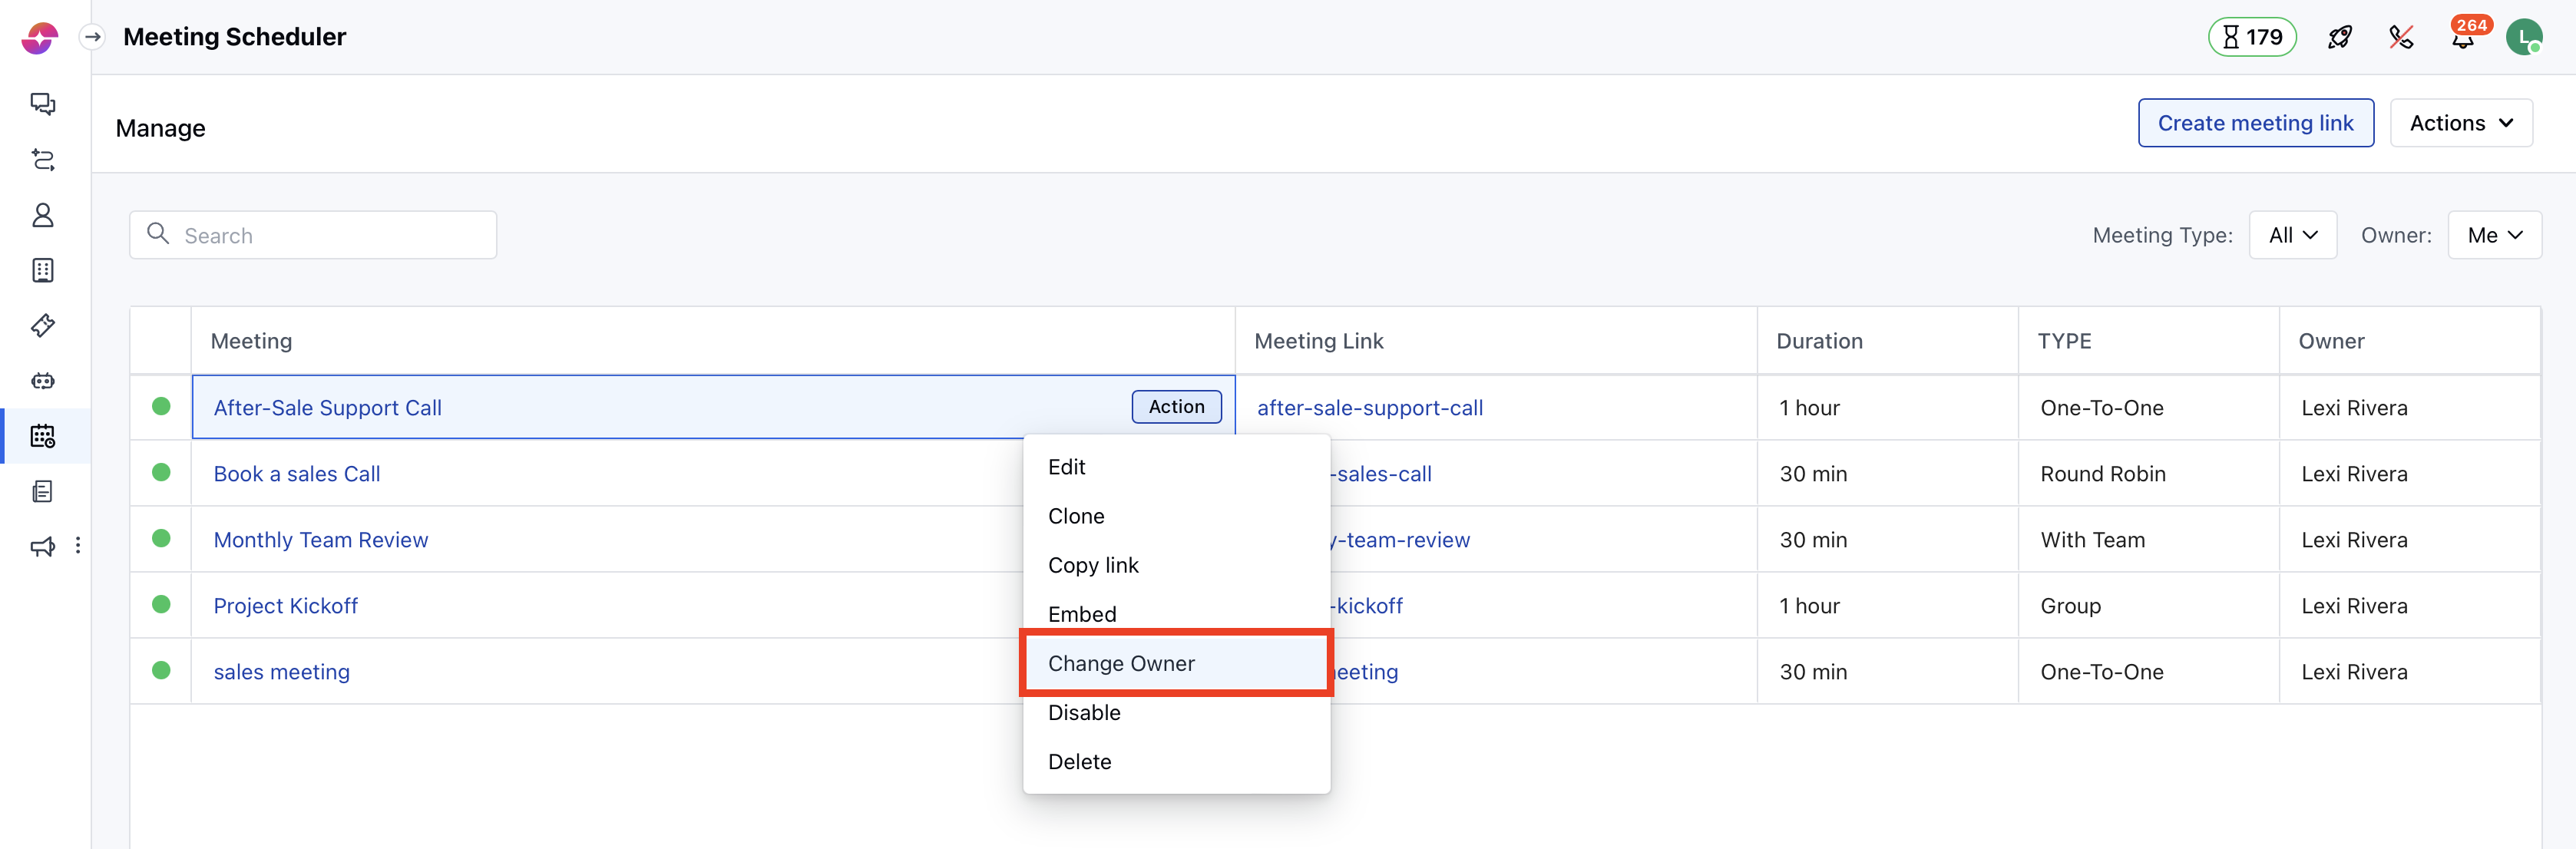The width and height of the screenshot is (2576, 849).
Task: Click the companies building icon in the sidebar
Action: [43, 270]
